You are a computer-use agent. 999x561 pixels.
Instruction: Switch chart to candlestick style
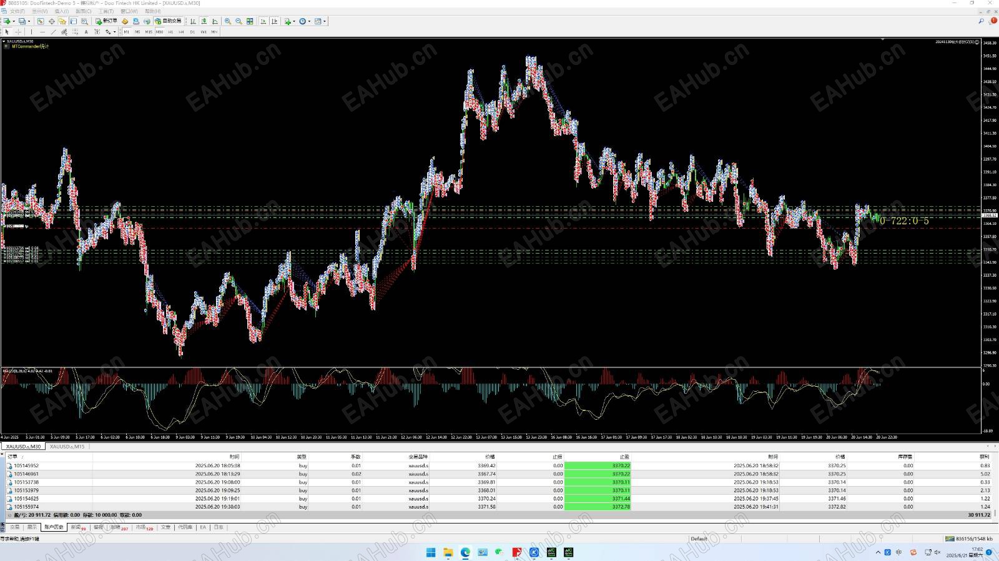click(204, 21)
